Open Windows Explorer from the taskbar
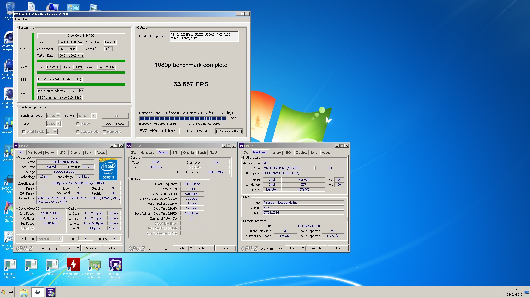This screenshot has width=530, height=298. coord(24,292)
